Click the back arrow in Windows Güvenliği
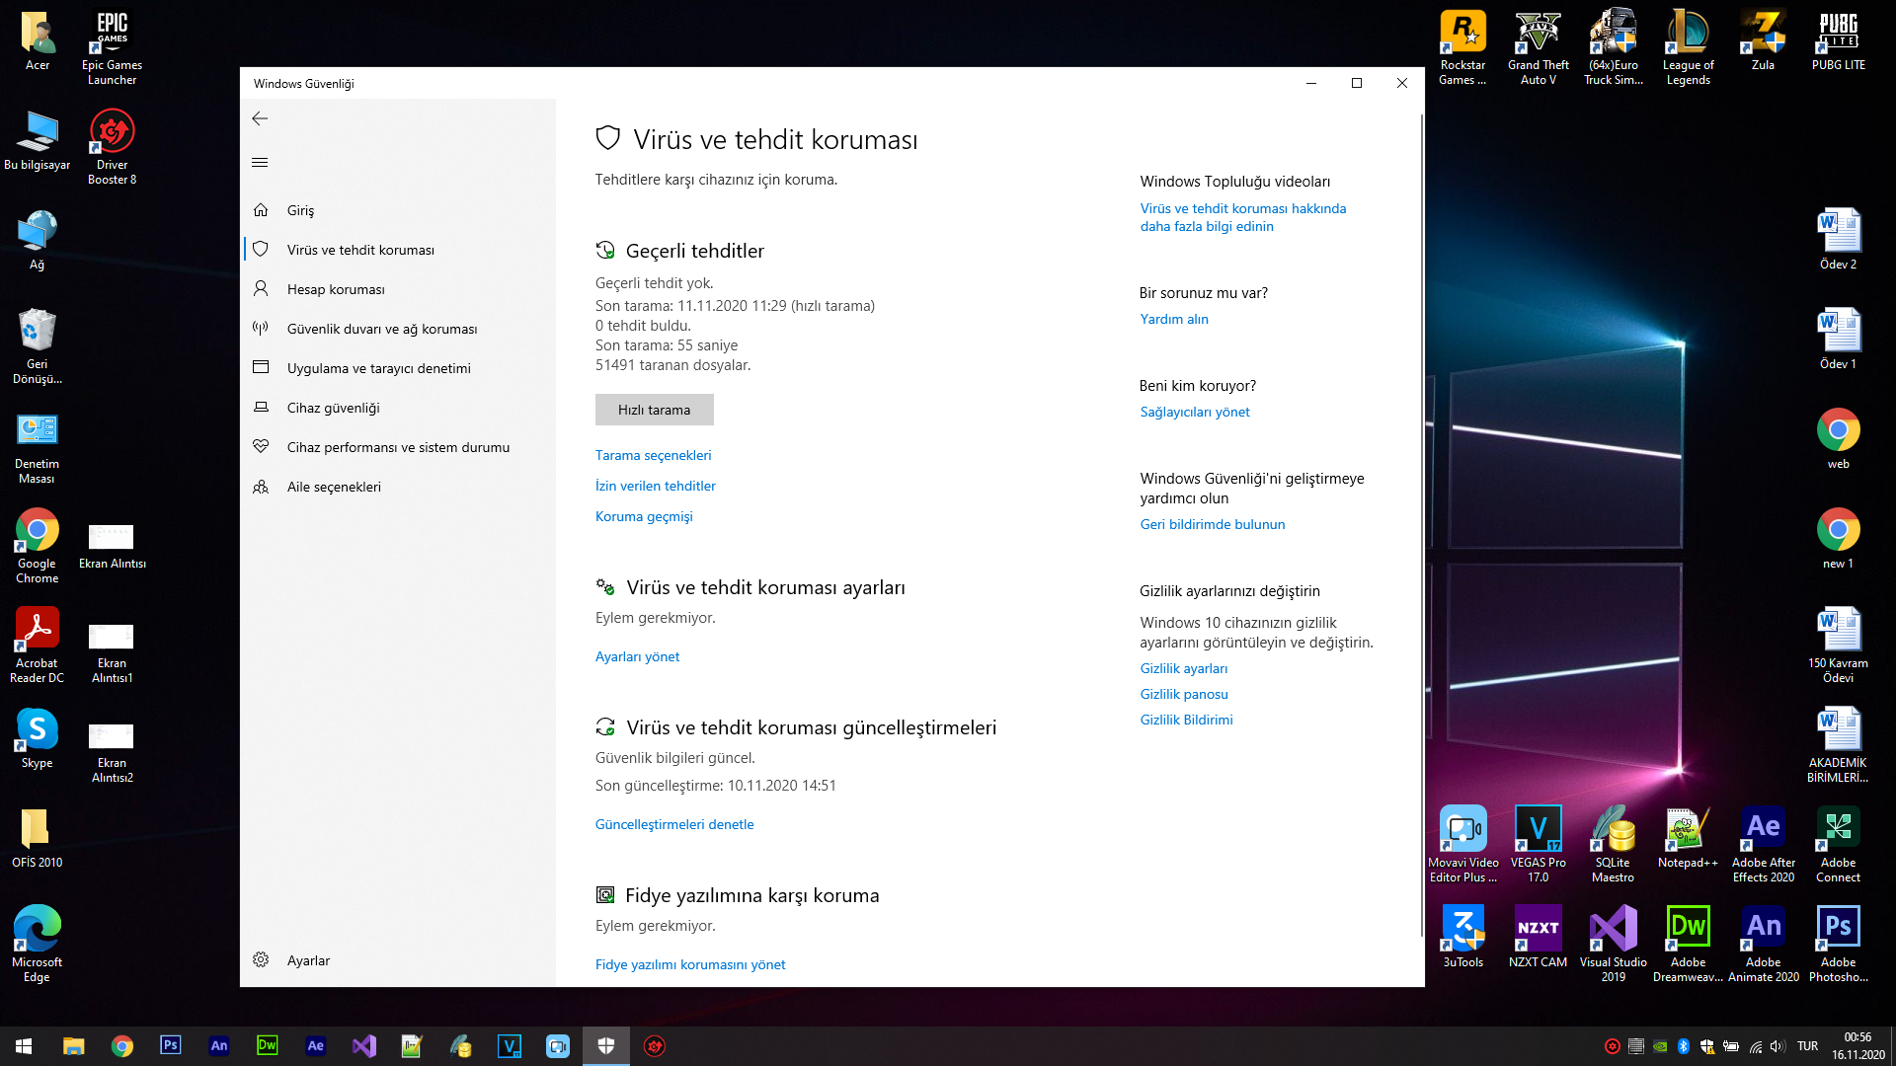 click(x=260, y=118)
